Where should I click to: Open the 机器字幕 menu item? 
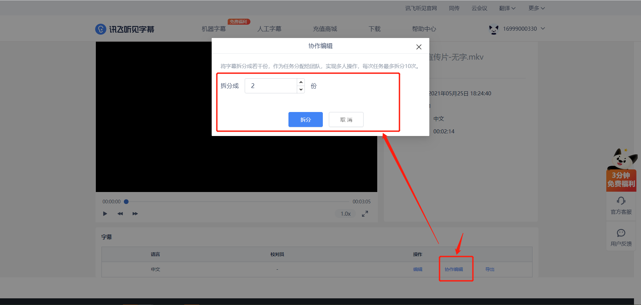(214, 29)
